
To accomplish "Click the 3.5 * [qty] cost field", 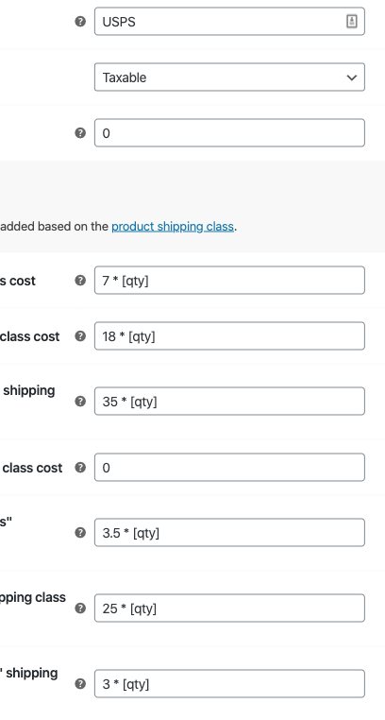I will tap(229, 533).
